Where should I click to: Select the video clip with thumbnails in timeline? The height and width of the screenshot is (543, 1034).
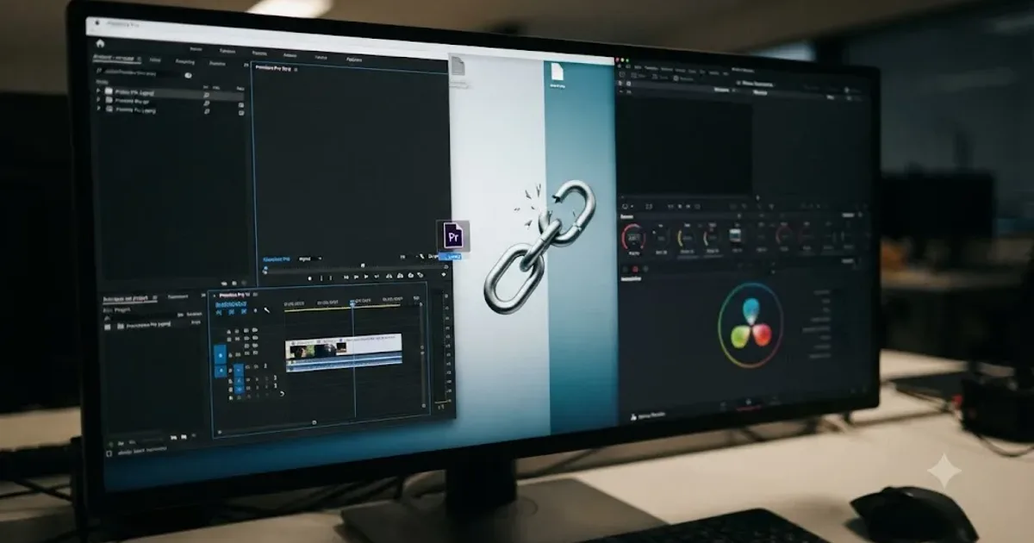tap(344, 347)
